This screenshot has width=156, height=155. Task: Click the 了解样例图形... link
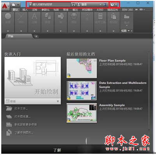click(x=24, y=133)
